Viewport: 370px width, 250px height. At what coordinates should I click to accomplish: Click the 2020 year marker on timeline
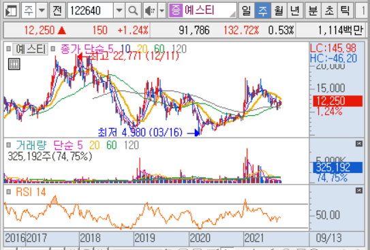[x=200, y=238]
